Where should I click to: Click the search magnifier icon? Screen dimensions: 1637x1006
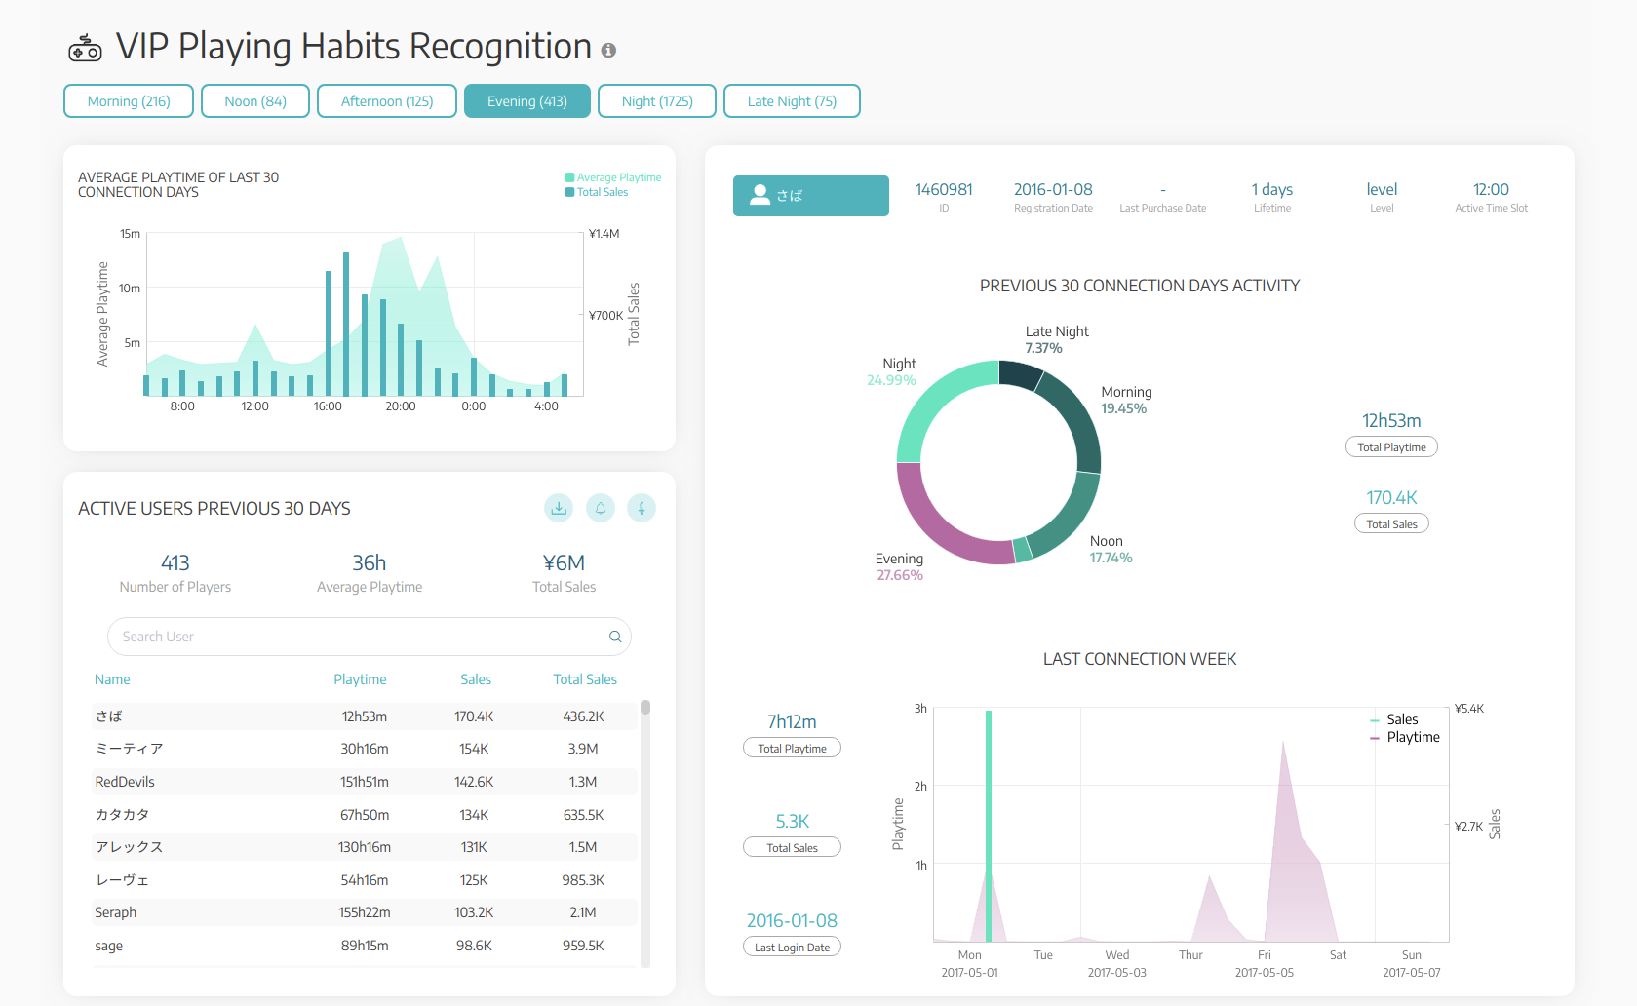click(615, 637)
